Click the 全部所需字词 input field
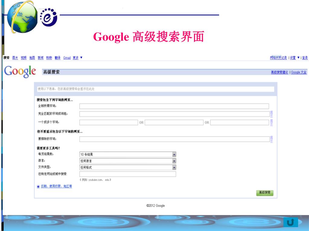Image resolution: width=309 pixels, height=231 pixels. point(174,106)
